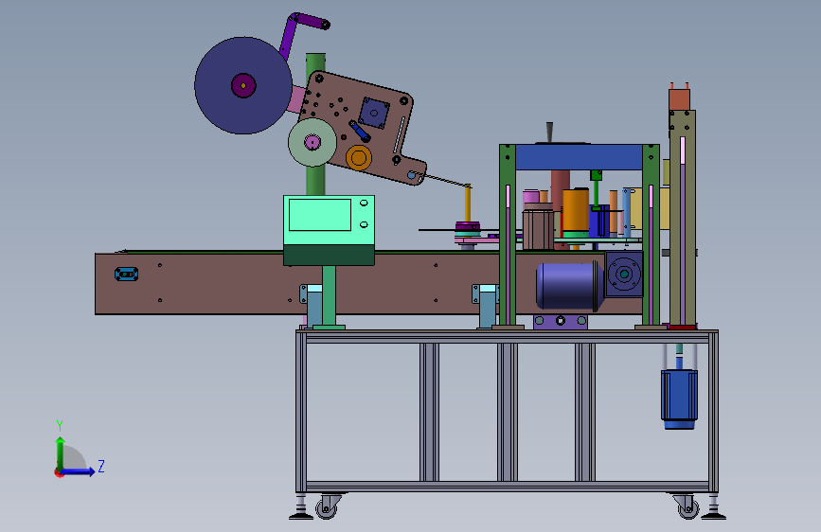Select the purple motor mounting base
This screenshot has width=821, height=532.
click(x=561, y=321)
